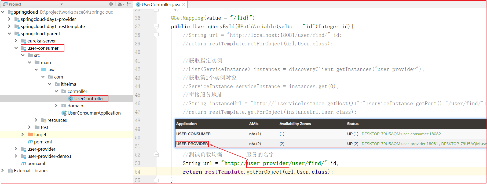Toggle fold marker at line 38 comment
Viewport: 487px width, 184px height.
156,35
